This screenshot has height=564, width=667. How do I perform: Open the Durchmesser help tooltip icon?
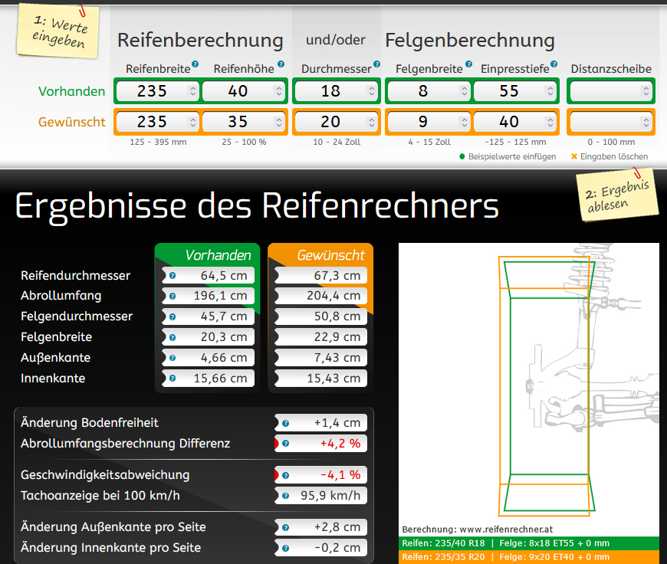click(x=376, y=65)
